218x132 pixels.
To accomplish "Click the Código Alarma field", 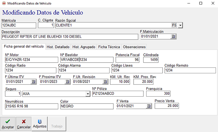I will click(84, 71).
